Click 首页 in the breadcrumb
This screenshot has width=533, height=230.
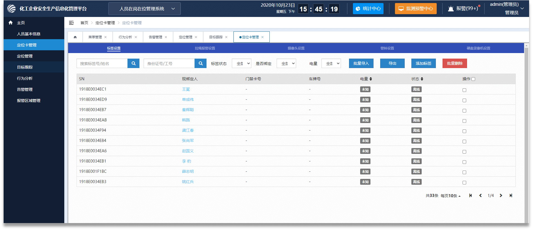click(84, 23)
